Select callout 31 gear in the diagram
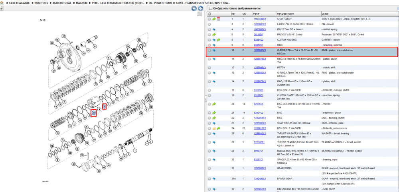This screenshot has width=399, height=192. coord(125,67)
